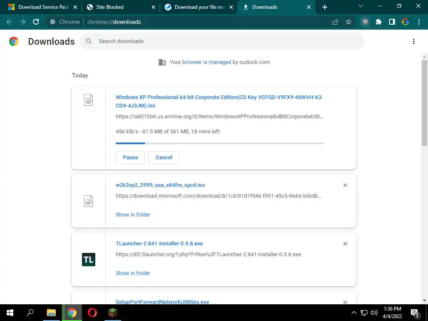
Task: Click the 456 KB/s download status text
Action: (168, 132)
